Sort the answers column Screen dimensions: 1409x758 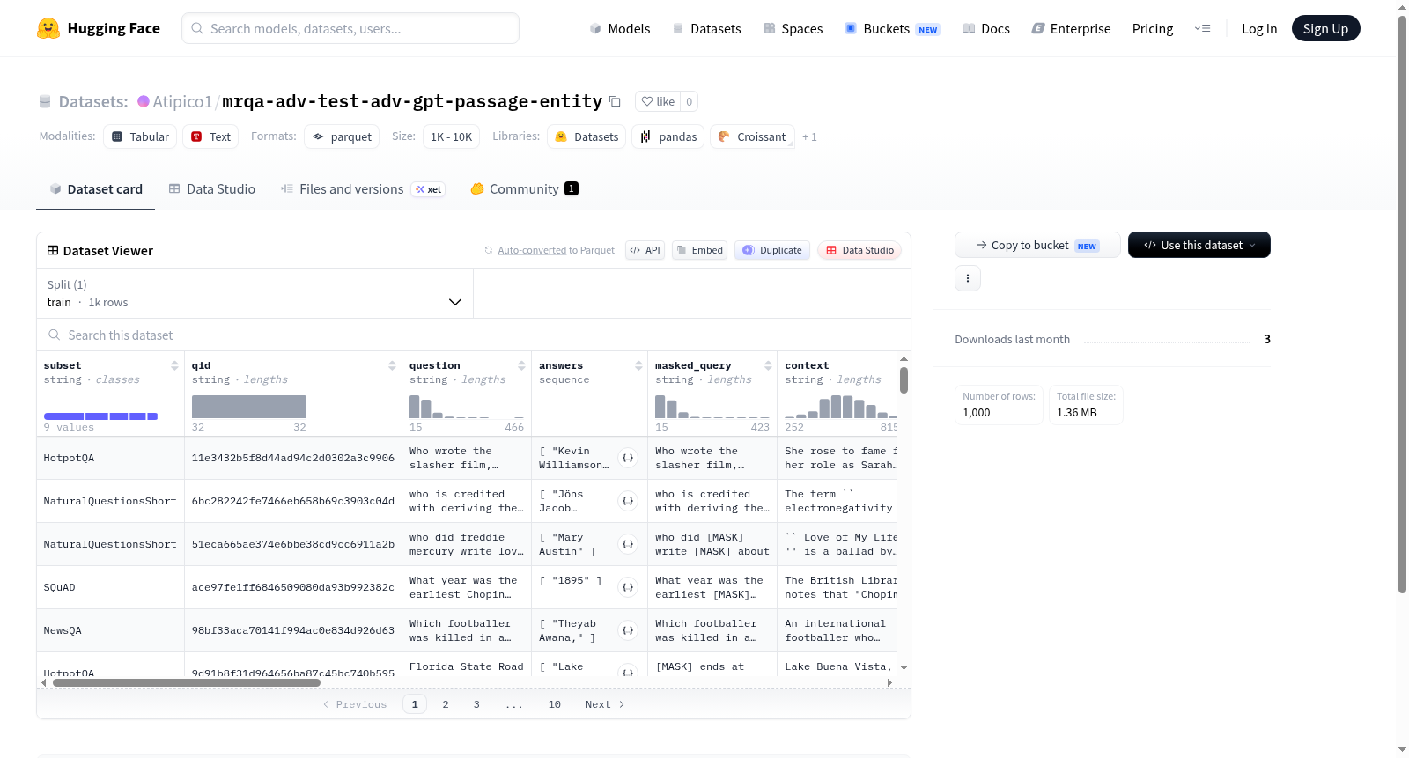(638, 365)
